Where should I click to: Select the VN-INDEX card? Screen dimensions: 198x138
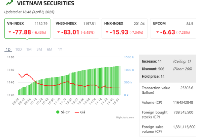(27, 28)
